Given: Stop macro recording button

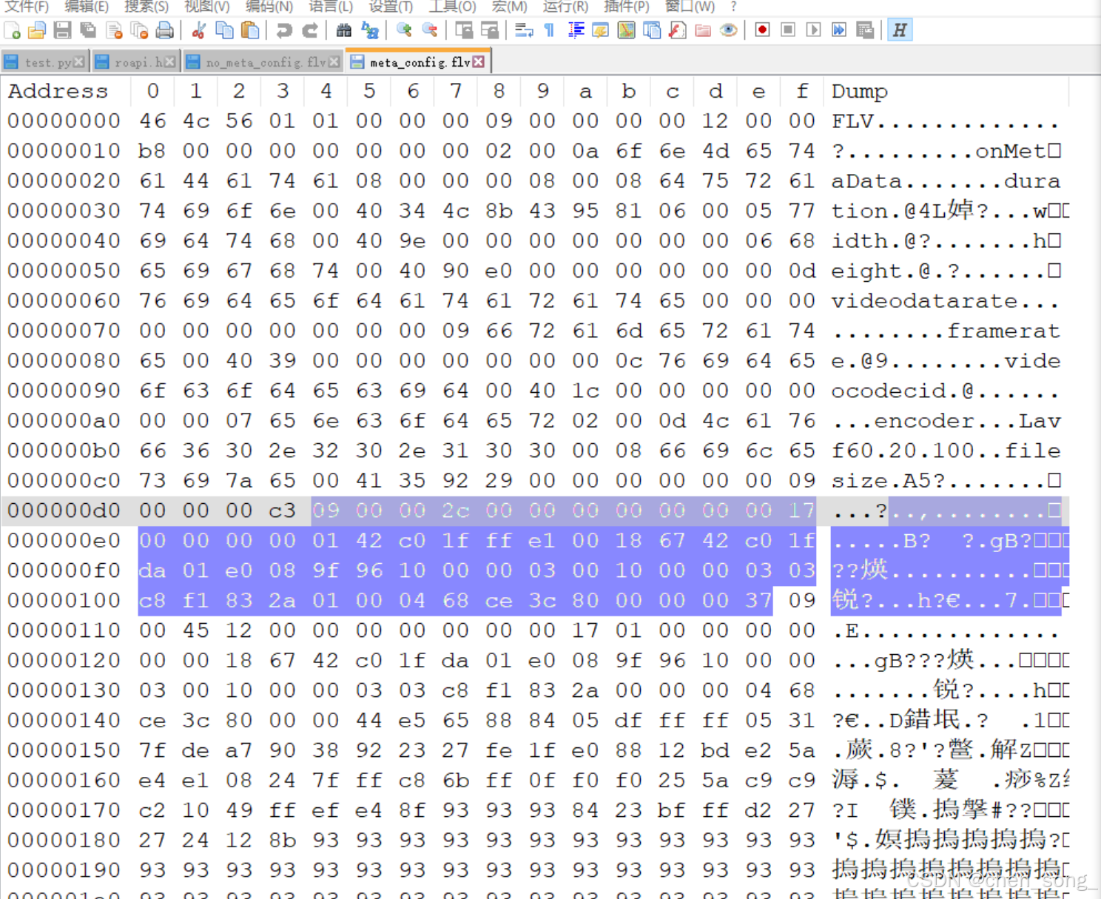Looking at the screenshot, I should [x=788, y=30].
